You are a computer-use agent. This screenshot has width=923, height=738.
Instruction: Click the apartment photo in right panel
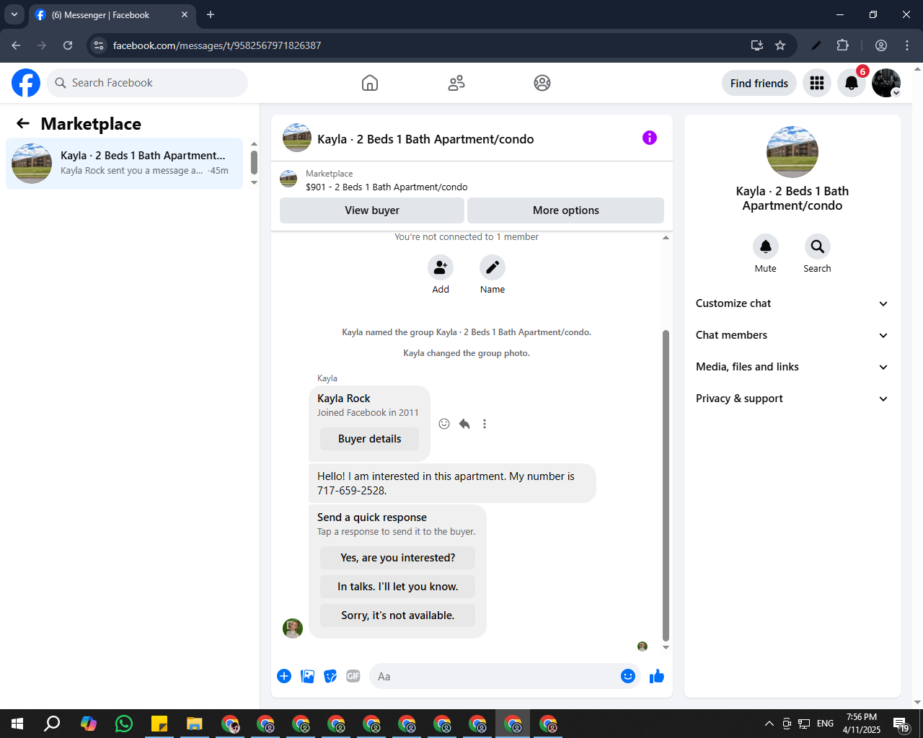point(792,152)
